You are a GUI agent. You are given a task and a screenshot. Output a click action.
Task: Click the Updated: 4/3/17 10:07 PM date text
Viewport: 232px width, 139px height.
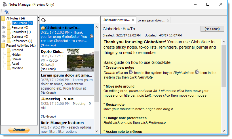coord(163,35)
